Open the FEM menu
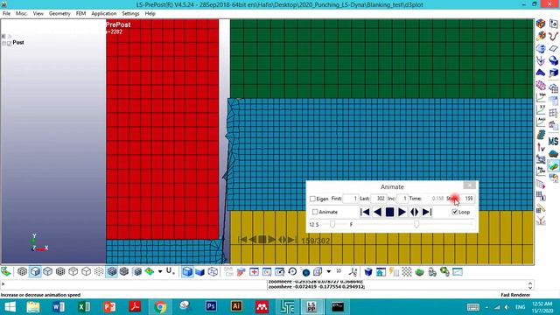Image resolution: width=560 pixels, height=315 pixels. [x=80, y=14]
